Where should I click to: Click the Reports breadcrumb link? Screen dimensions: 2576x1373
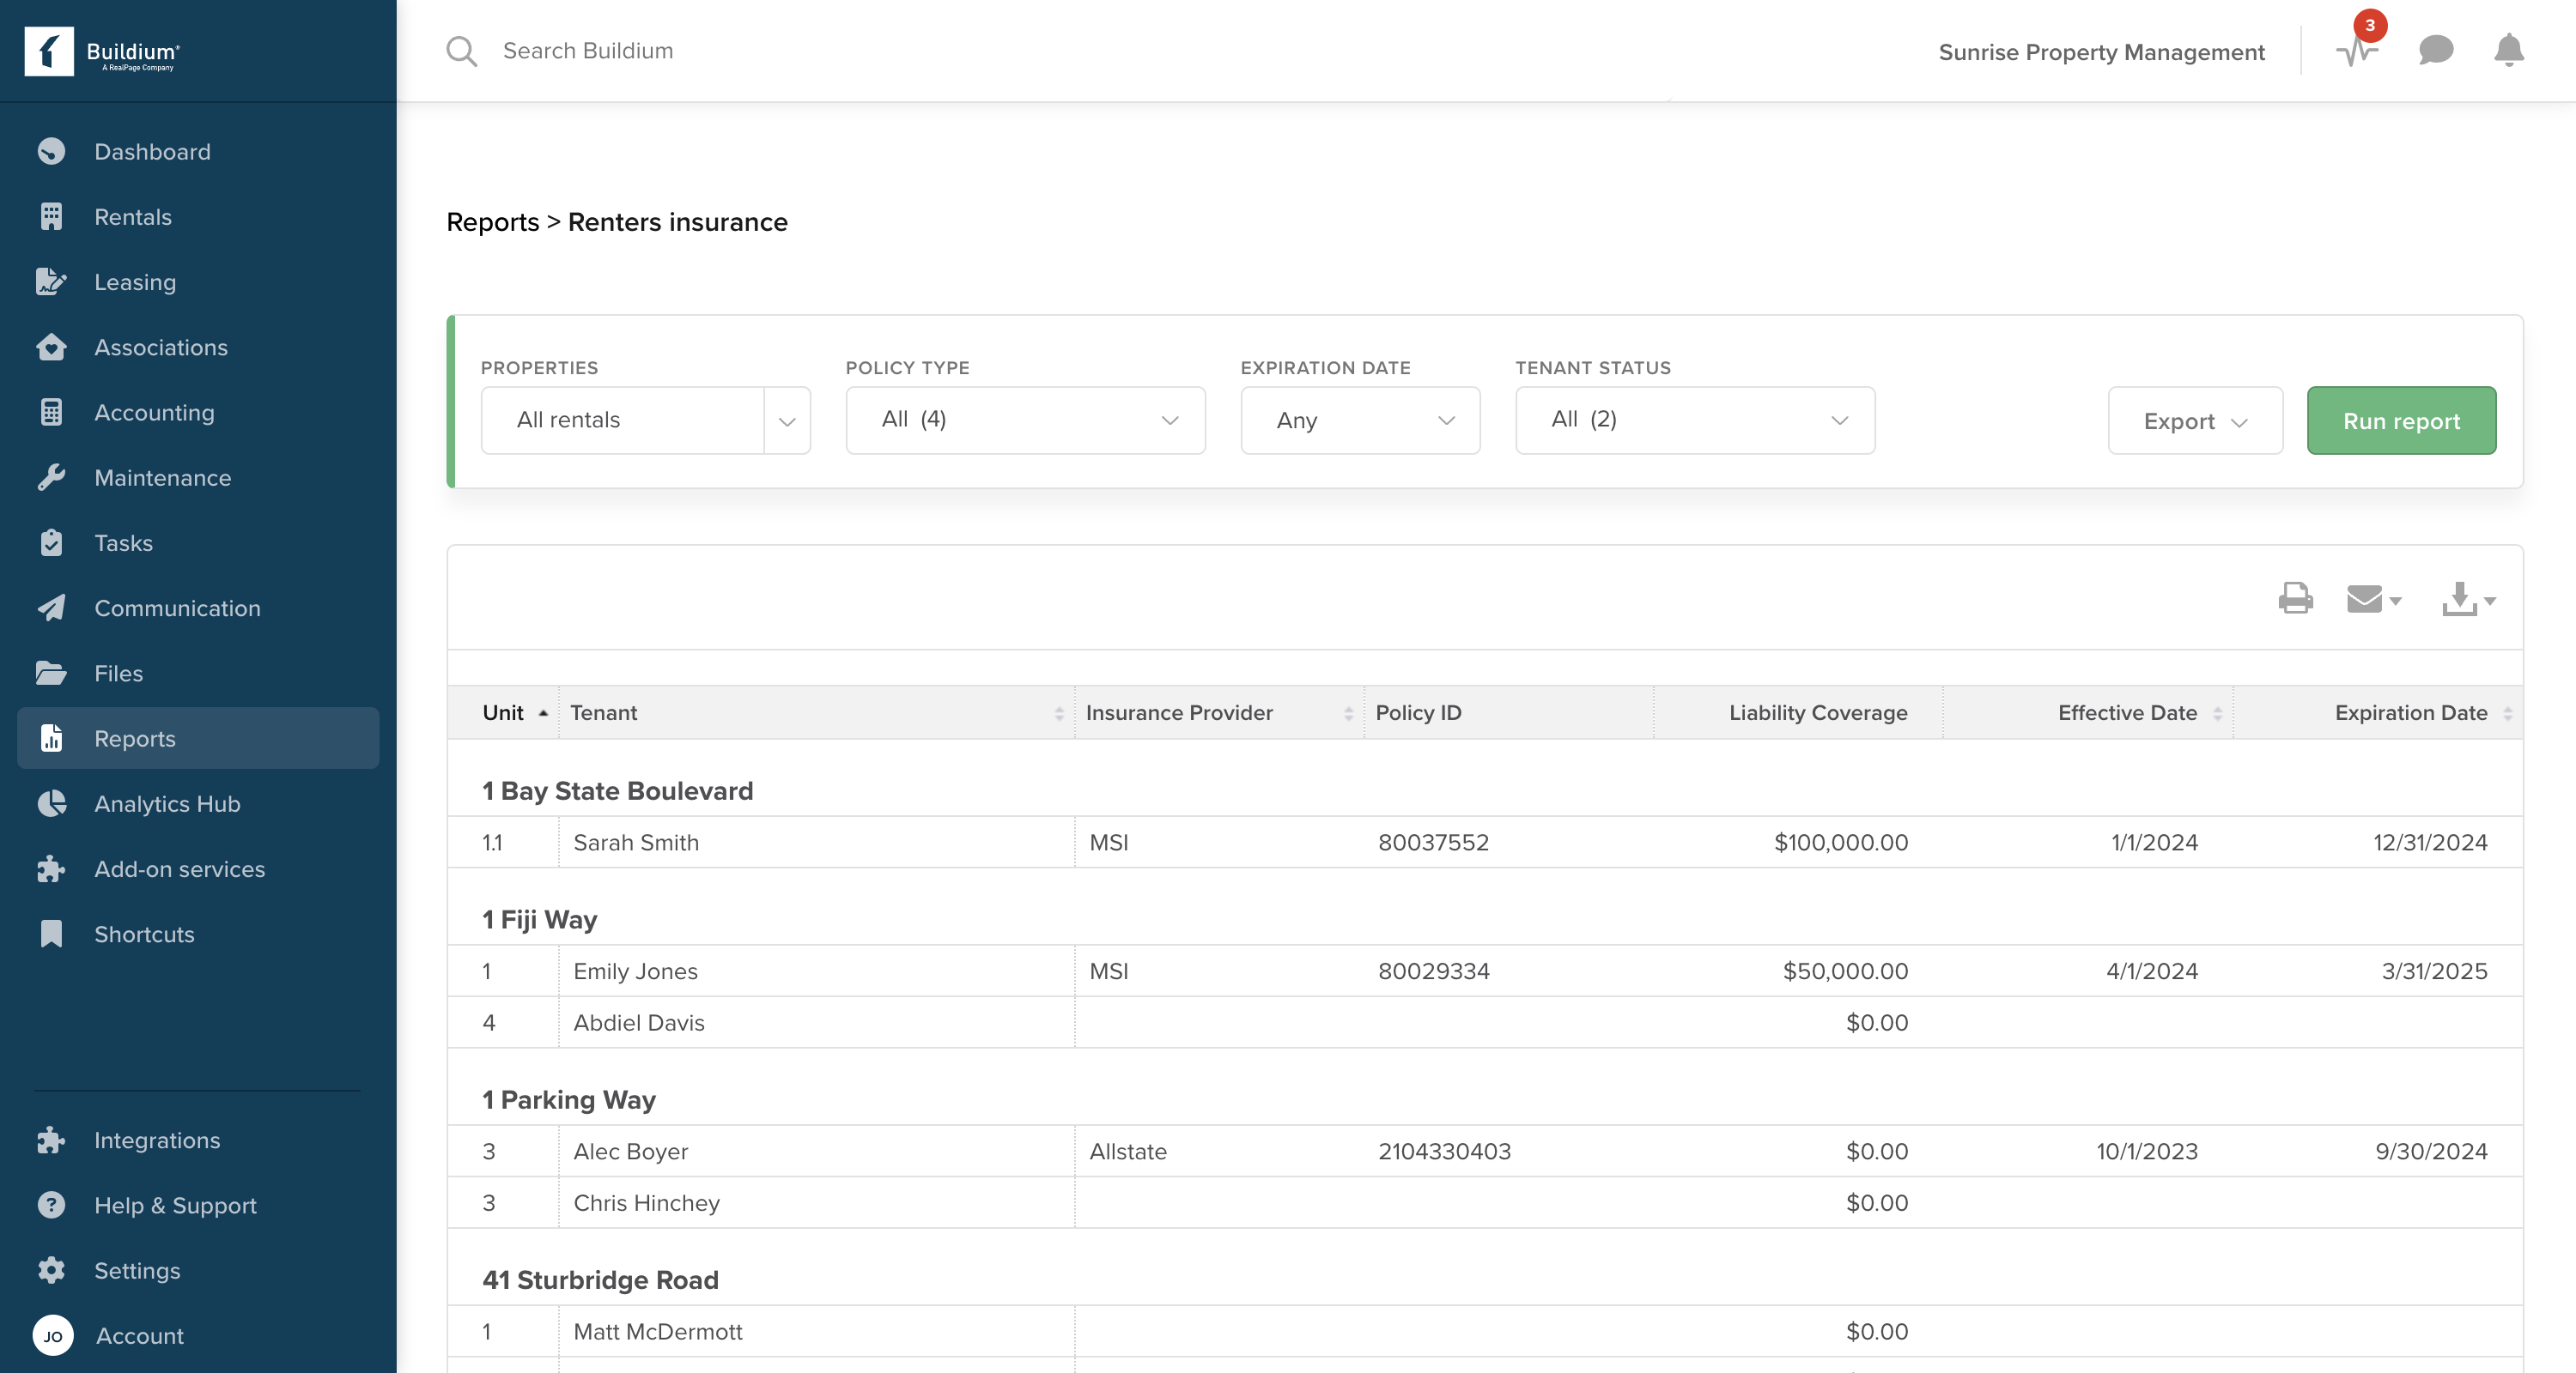(x=492, y=222)
